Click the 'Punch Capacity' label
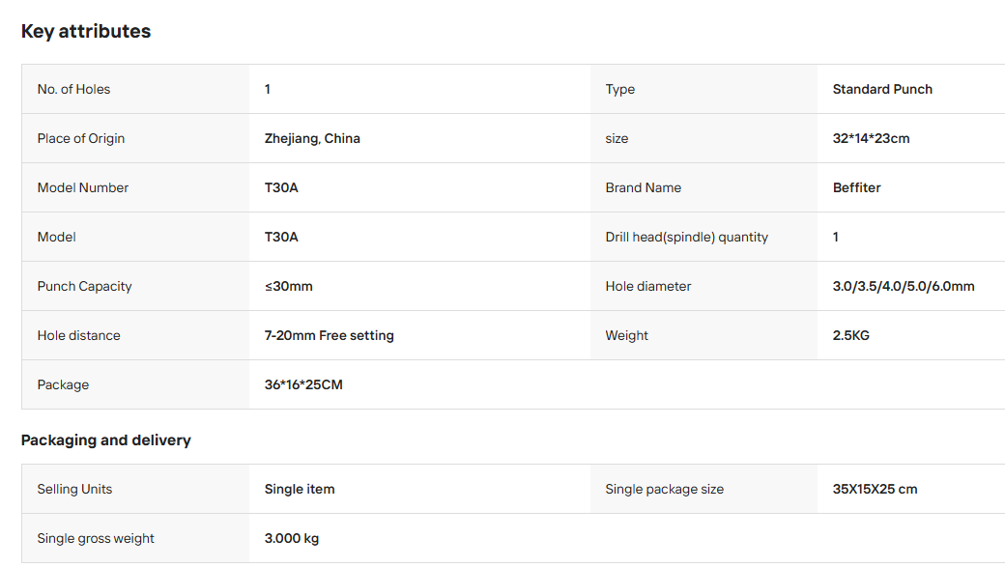Screen dimensions: 1005x567 coord(85,286)
